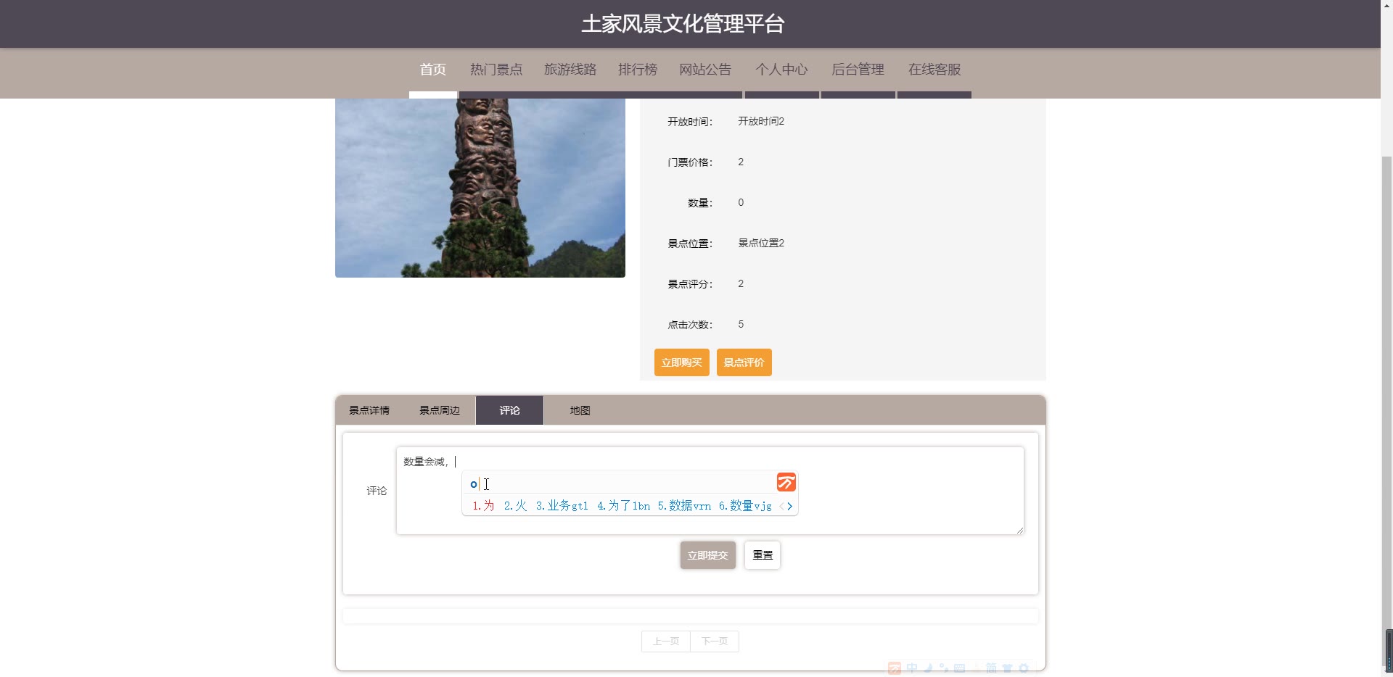
Task: Click the 立即购买 button
Action: 682,362
